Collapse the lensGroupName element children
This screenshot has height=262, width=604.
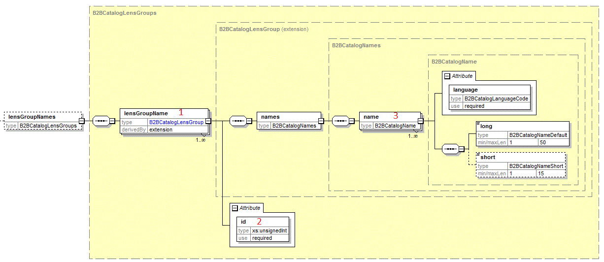pyautogui.click(x=208, y=121)
